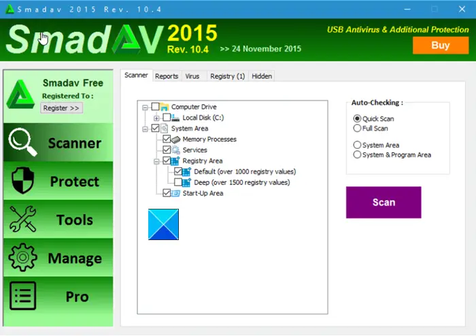Select the Quick Scan radio button

[357, 118]
